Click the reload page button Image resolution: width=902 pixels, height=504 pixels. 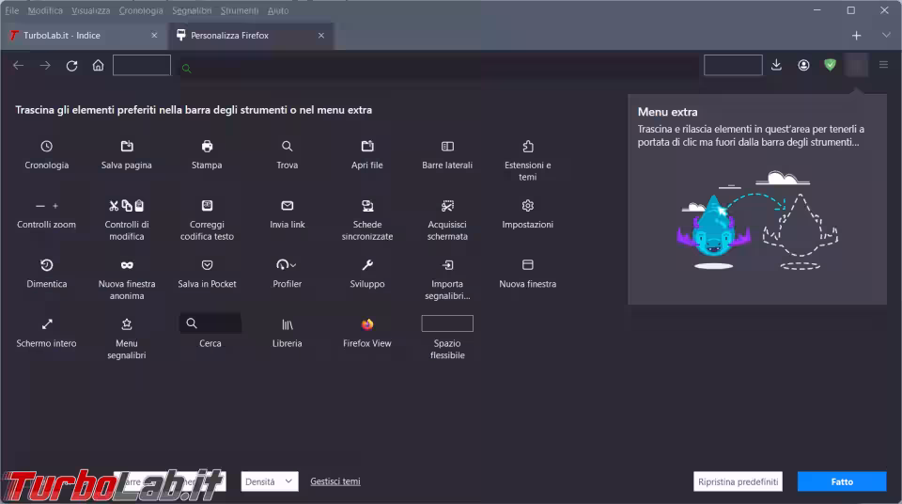pos(72,66)
